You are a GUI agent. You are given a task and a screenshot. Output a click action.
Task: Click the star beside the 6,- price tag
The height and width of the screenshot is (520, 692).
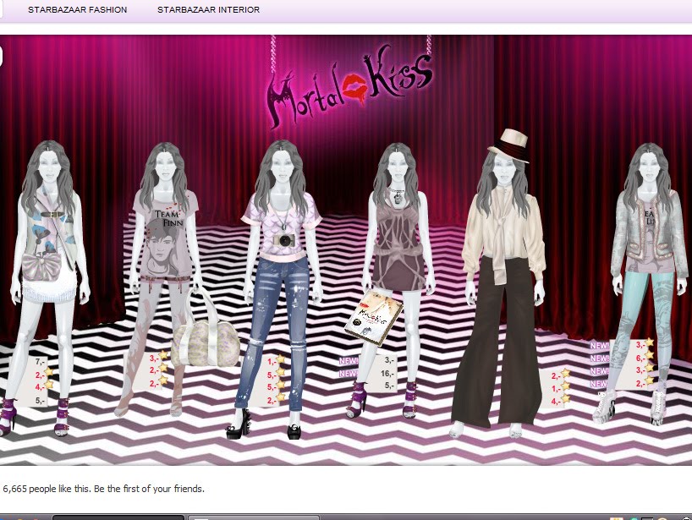point(649,356)
